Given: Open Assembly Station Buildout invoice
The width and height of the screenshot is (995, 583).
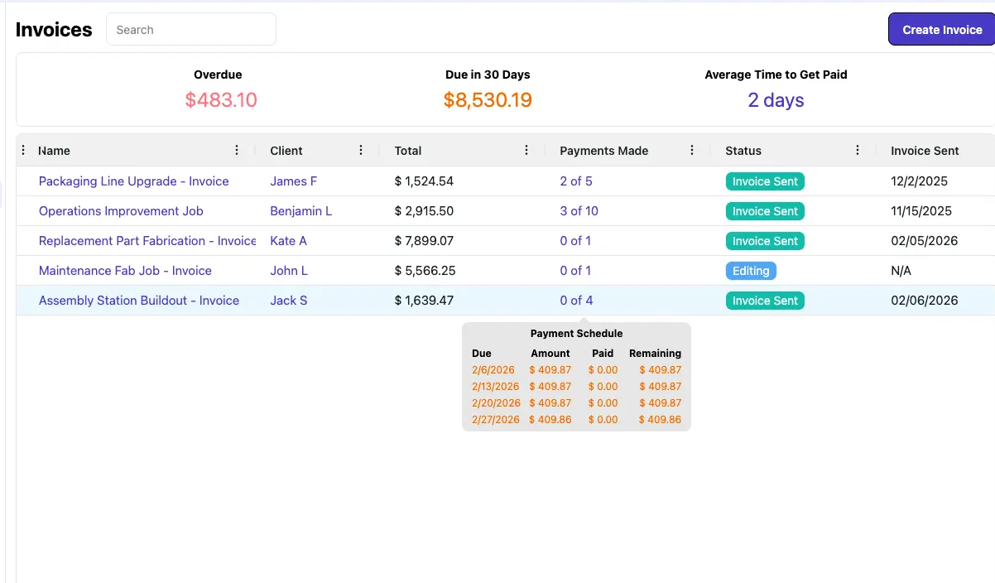Looking at the screenshot, I should point(139,301).
